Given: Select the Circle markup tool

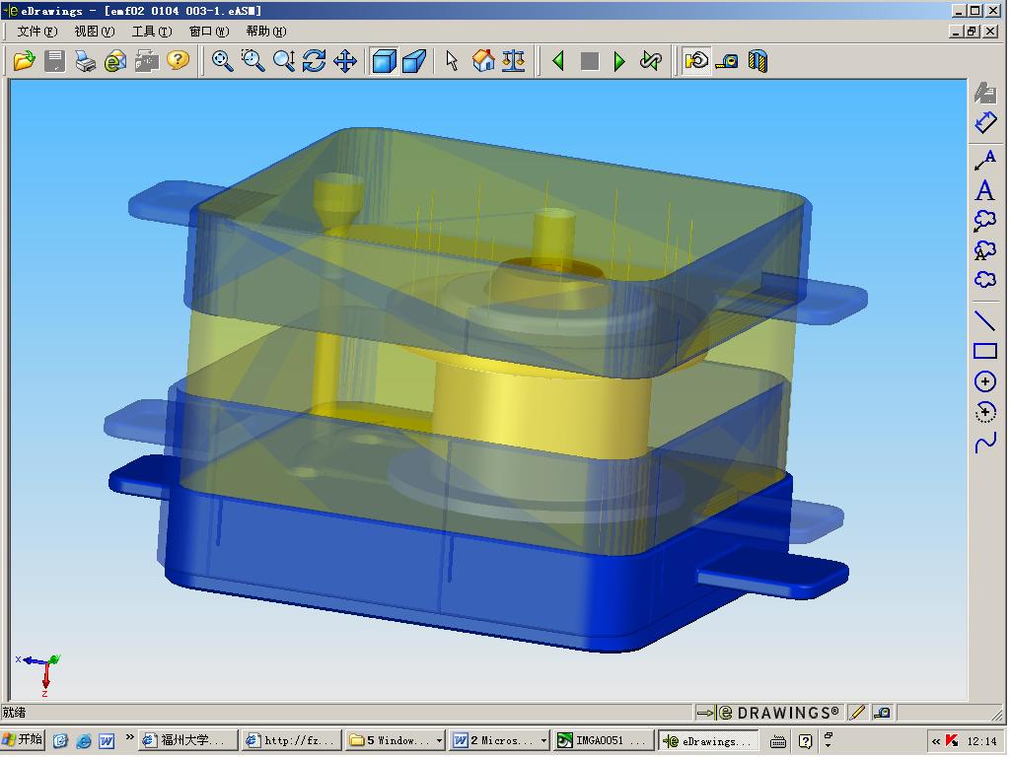Looking at the screenshot, I should (x=984, y=381).
